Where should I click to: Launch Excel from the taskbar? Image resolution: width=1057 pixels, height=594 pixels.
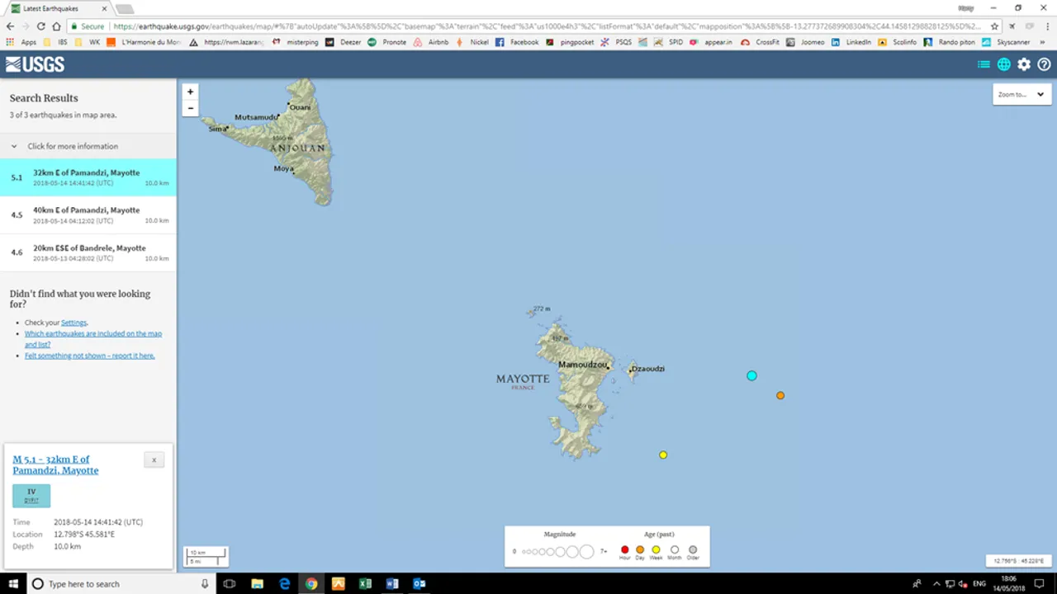click(365, 583)
